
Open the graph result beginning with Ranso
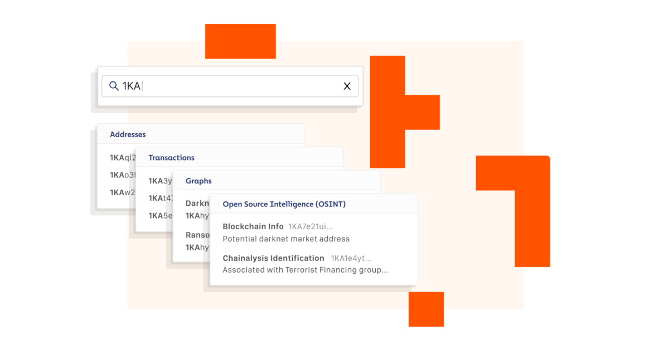pyautogui.click(x=197, y=235)
